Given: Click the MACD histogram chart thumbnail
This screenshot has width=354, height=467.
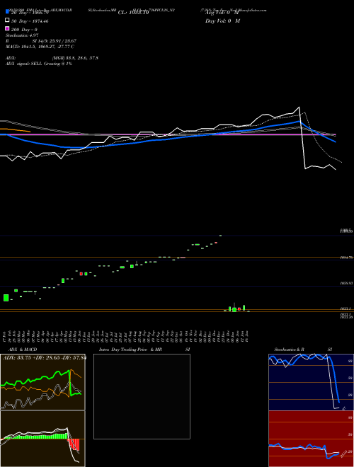Looking at the screenshot, I should click(42, 439).
